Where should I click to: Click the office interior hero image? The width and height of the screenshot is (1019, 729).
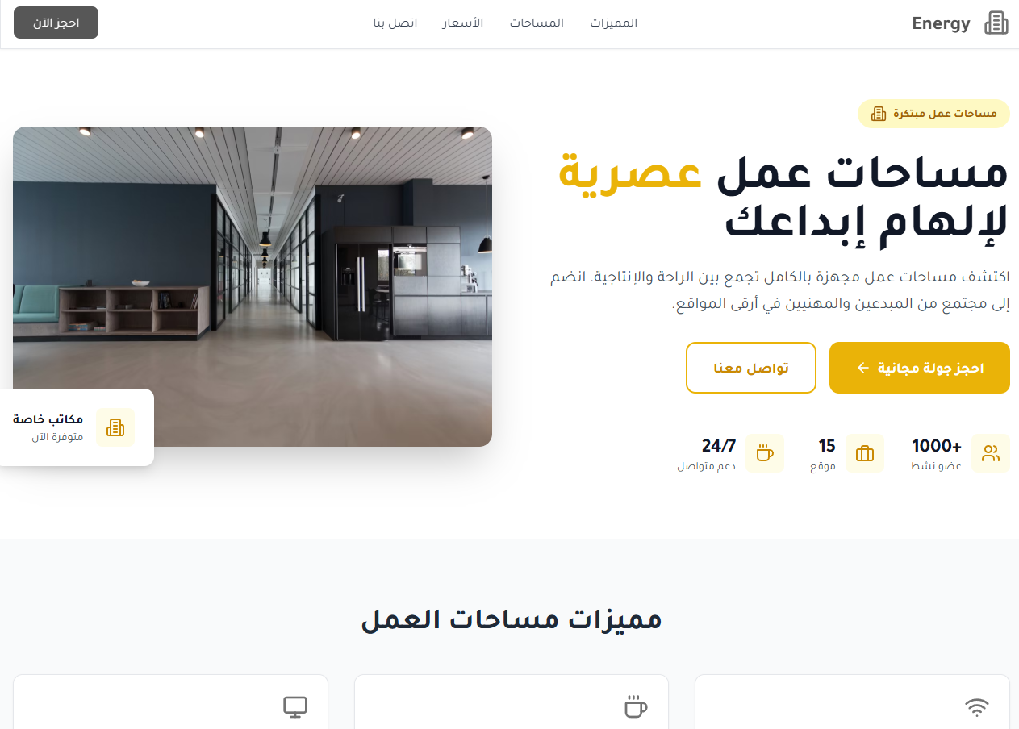pos(253,286)
